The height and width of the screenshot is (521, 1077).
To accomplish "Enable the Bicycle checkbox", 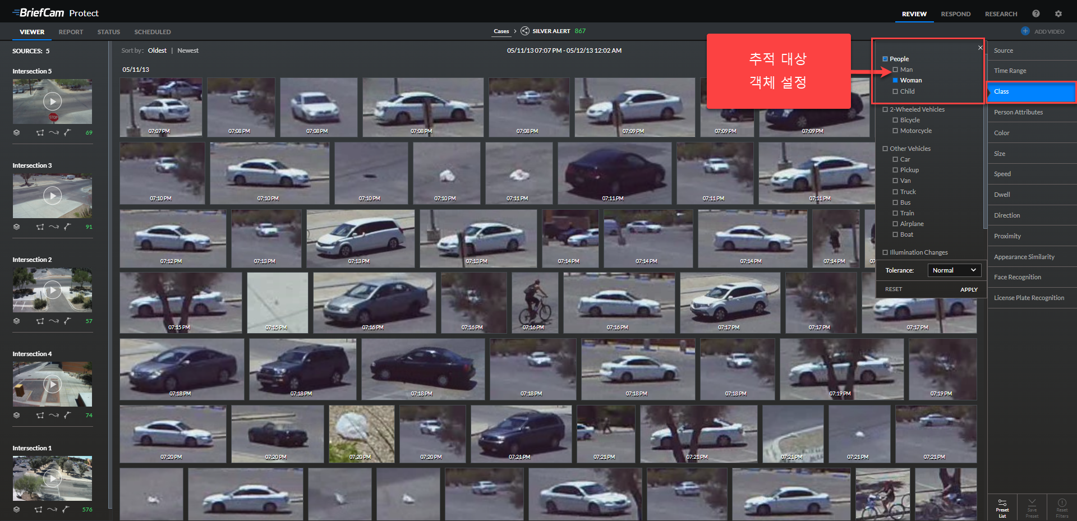I will pos(895,120).
